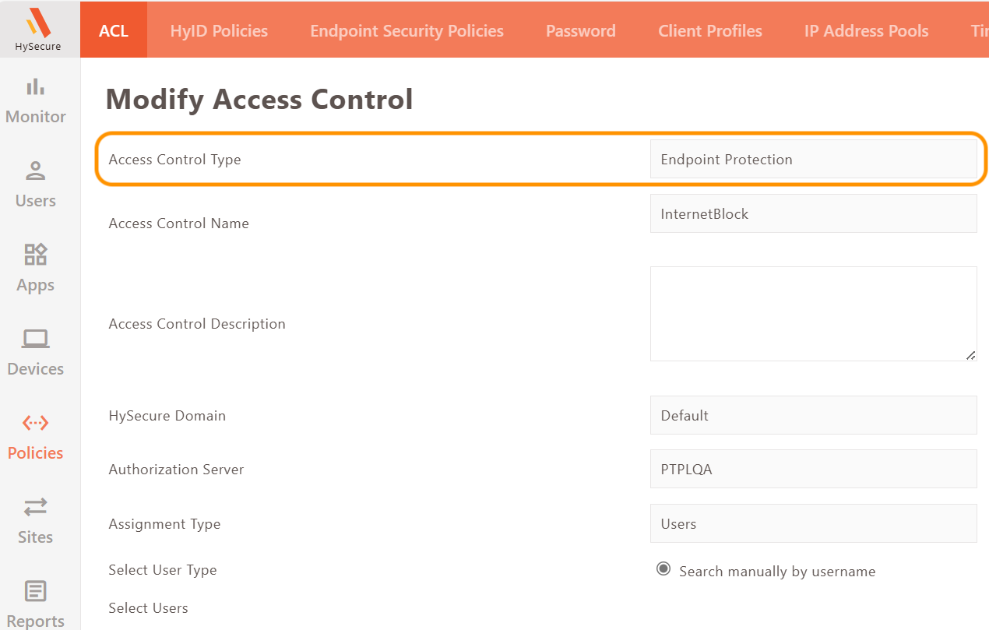989x630 pixels.
Task: Open Reports document icon in sidebar
Action: 36,591
